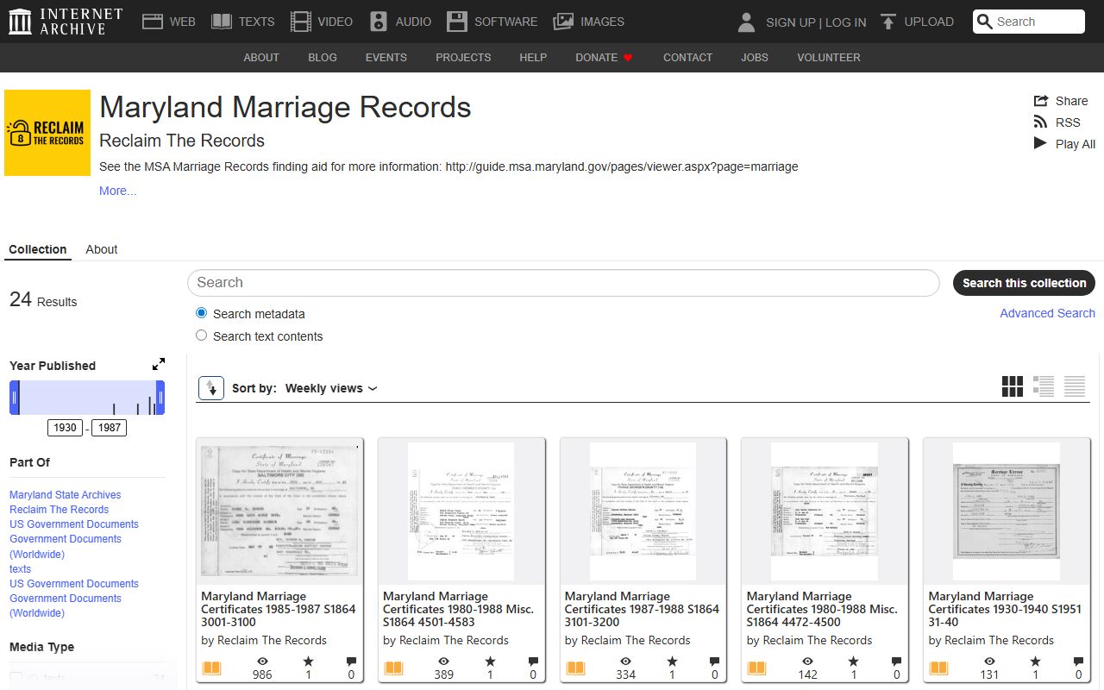The height and width of the screenshot is (690, 1104).
Task: Click the Share icon
Action: click(x=1041, y=101)
